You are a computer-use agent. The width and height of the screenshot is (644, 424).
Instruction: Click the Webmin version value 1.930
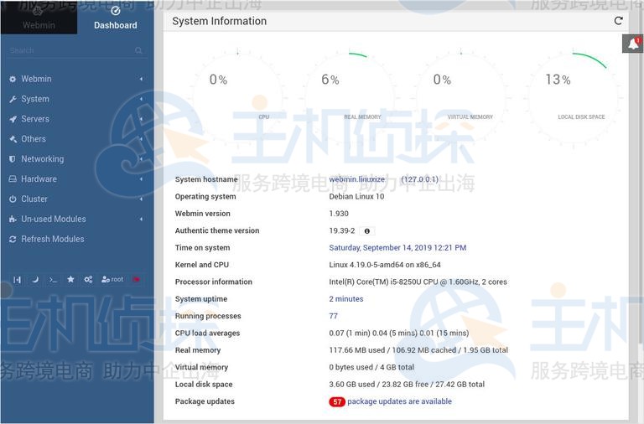point(339,214)
